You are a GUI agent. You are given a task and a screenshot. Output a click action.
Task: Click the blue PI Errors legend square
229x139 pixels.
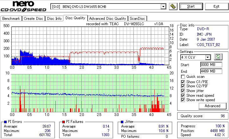click(5, 122)
